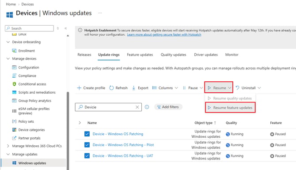Expand the table header chevron beside Name
Image resolution: width=296 pixels, height=170 pixels.
[80, 123]
